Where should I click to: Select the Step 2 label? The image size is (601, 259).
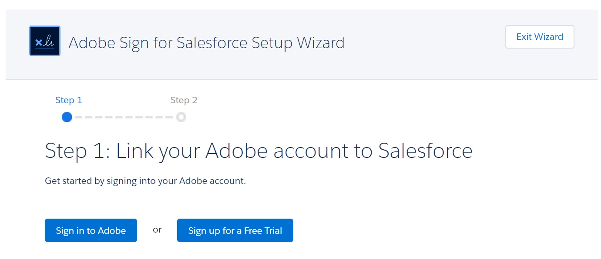(184, 100)
